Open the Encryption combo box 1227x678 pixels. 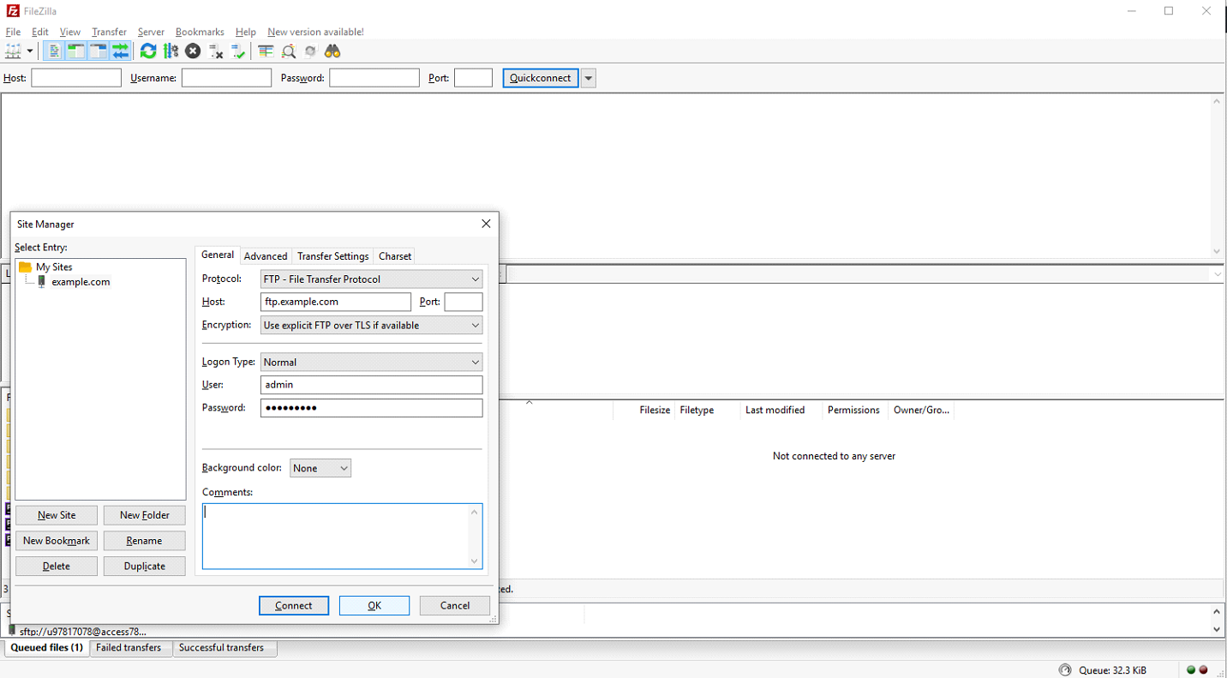click(x=371, y=326)
